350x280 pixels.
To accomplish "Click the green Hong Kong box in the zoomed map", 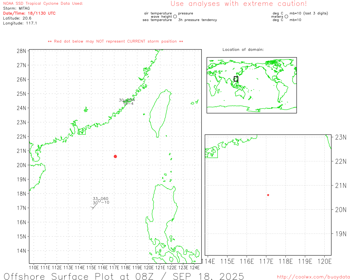I will (x=212, y=152).
